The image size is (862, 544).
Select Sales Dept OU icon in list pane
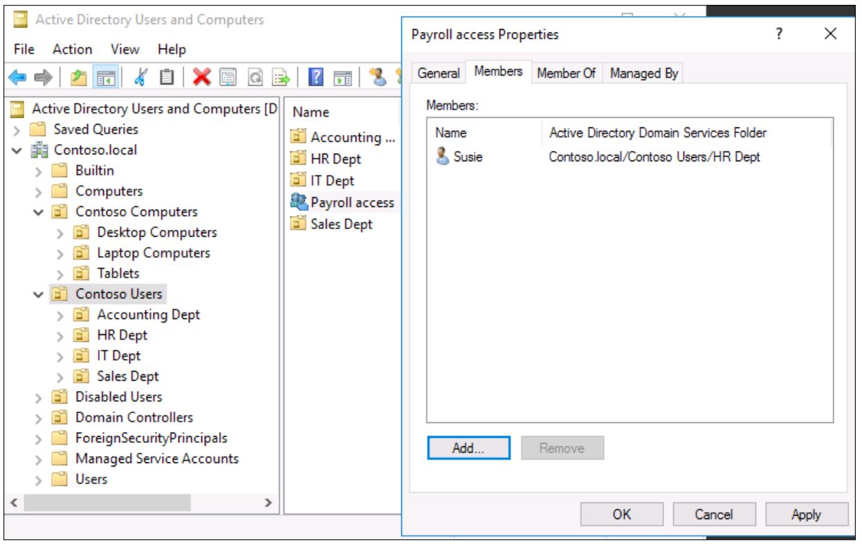[299, 224]
